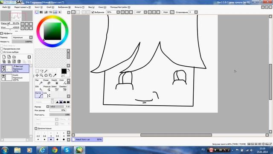The image size is (273, 154).
Task: Select the Edit control point tool
Action: point(39,88)
